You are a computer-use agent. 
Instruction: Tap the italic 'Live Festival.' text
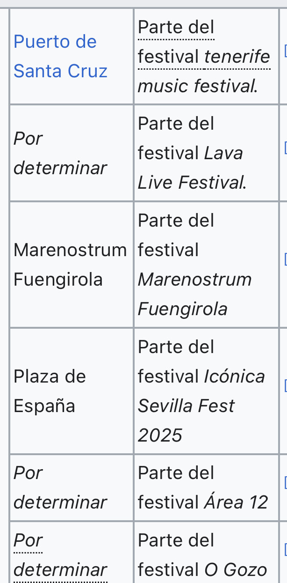[x=192, y=183]
